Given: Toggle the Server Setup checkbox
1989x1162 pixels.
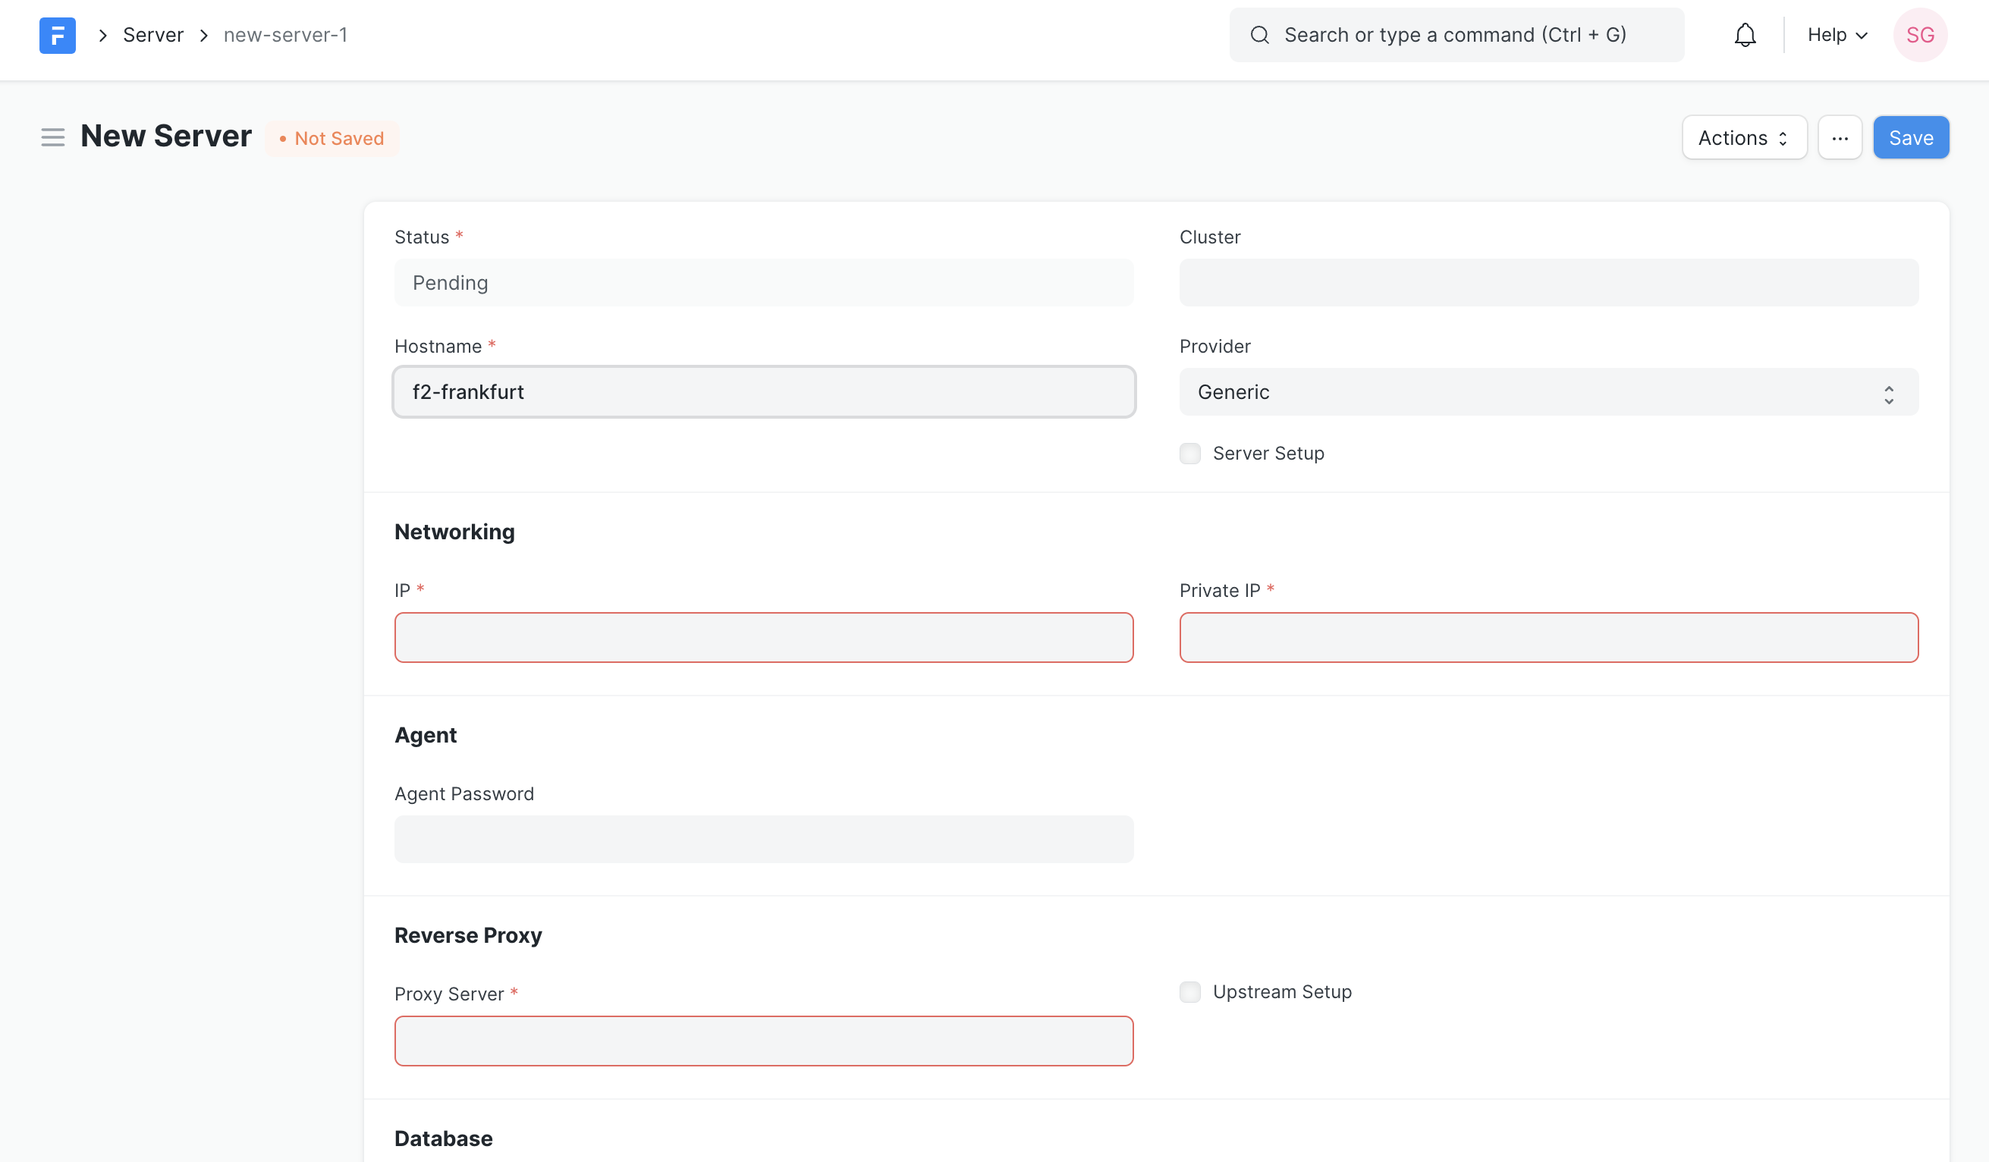Looking at the screenshot, I should click(x=1189, y=452).
